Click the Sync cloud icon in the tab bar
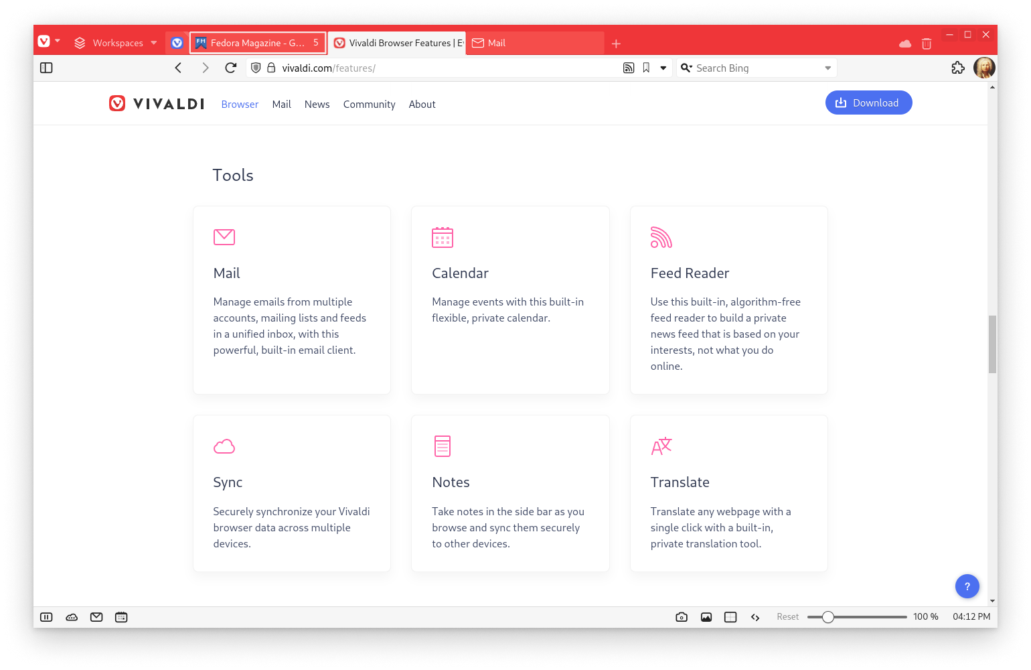 (x=905, y=43)
